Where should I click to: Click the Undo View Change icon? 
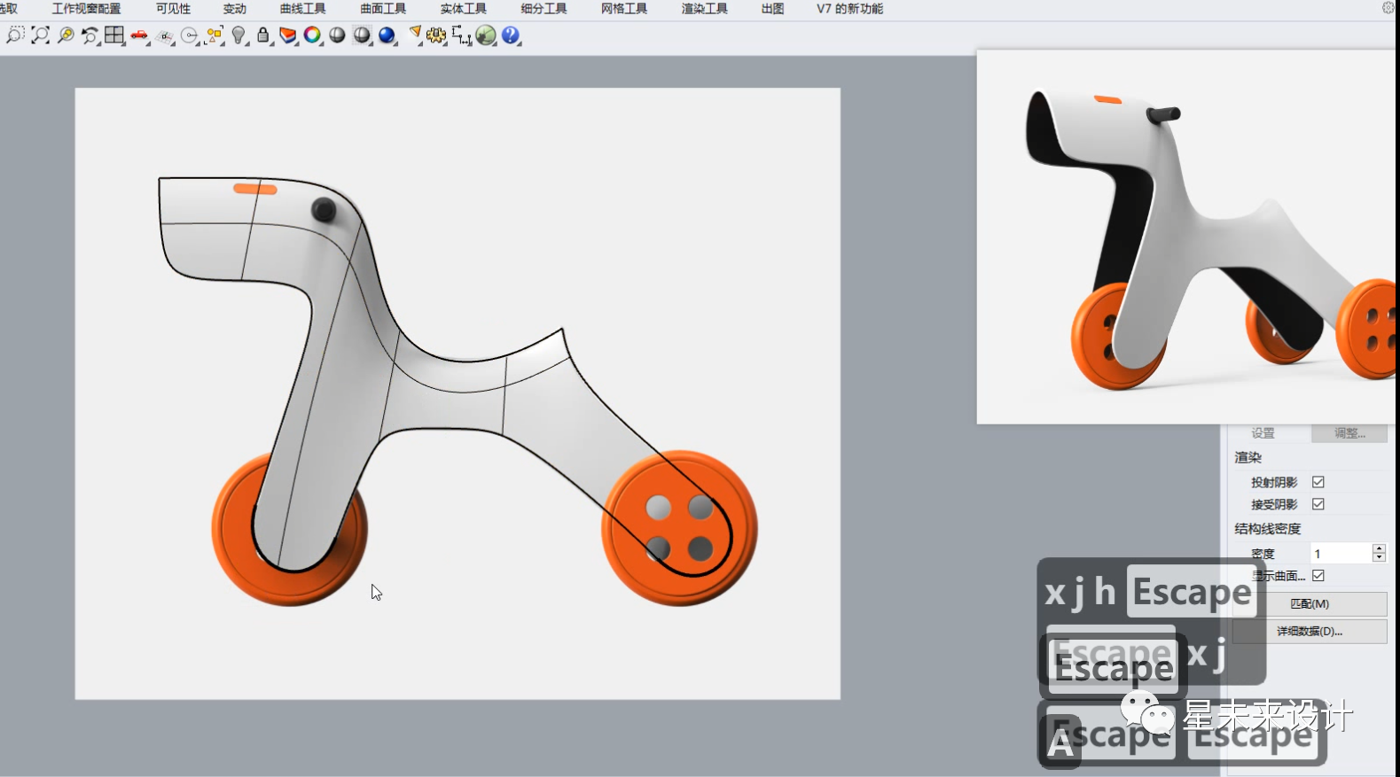(x=90, y=35)
